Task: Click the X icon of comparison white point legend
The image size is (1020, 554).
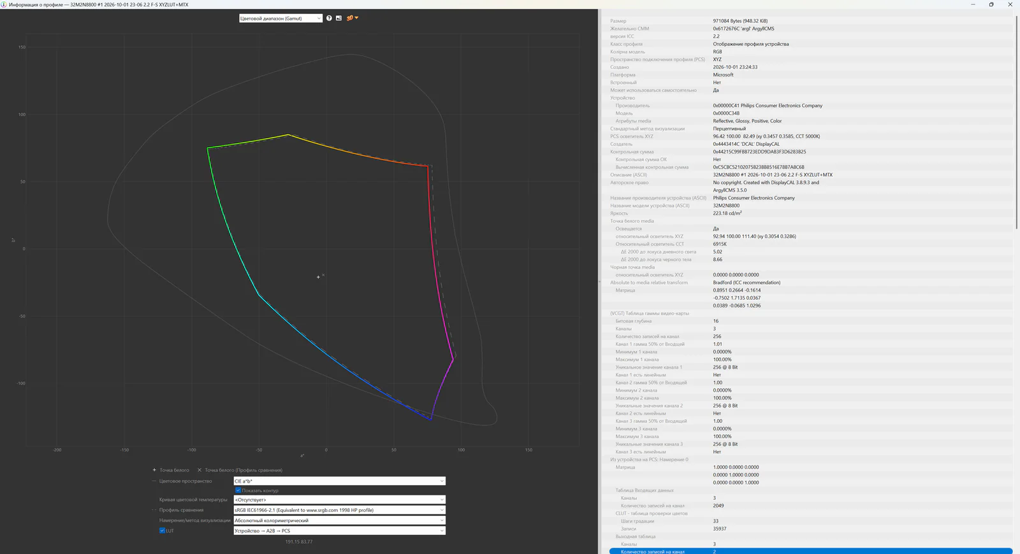Action: 200,470
